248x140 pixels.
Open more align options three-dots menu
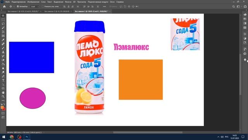[104, 7]
